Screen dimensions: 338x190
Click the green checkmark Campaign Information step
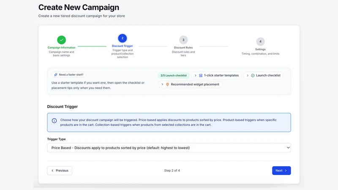click(x=61, y=40)
